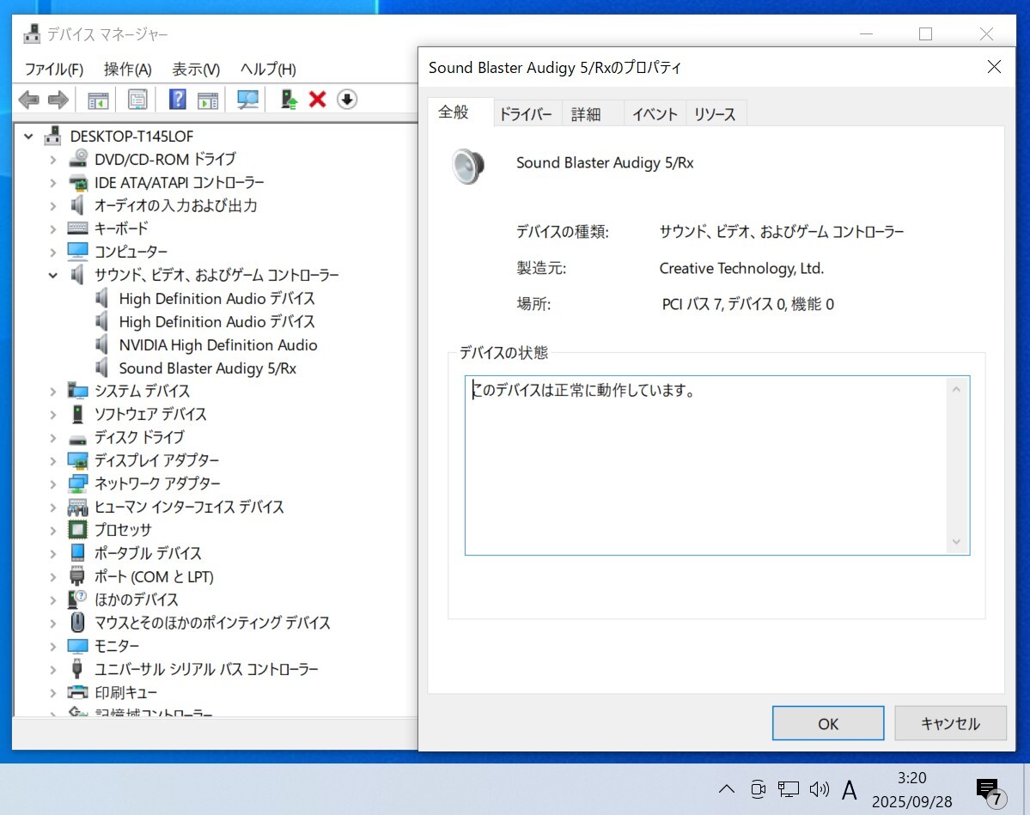Click the キャンセル button
1030x815 pixels.
click(949, 722)
